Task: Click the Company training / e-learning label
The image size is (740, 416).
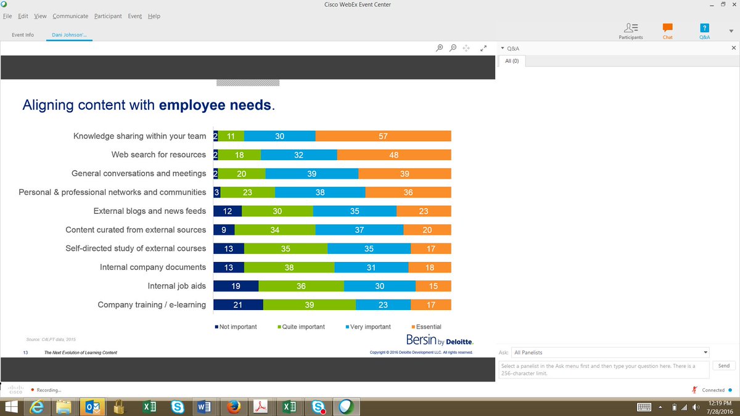Action: (x=152, y=304)
